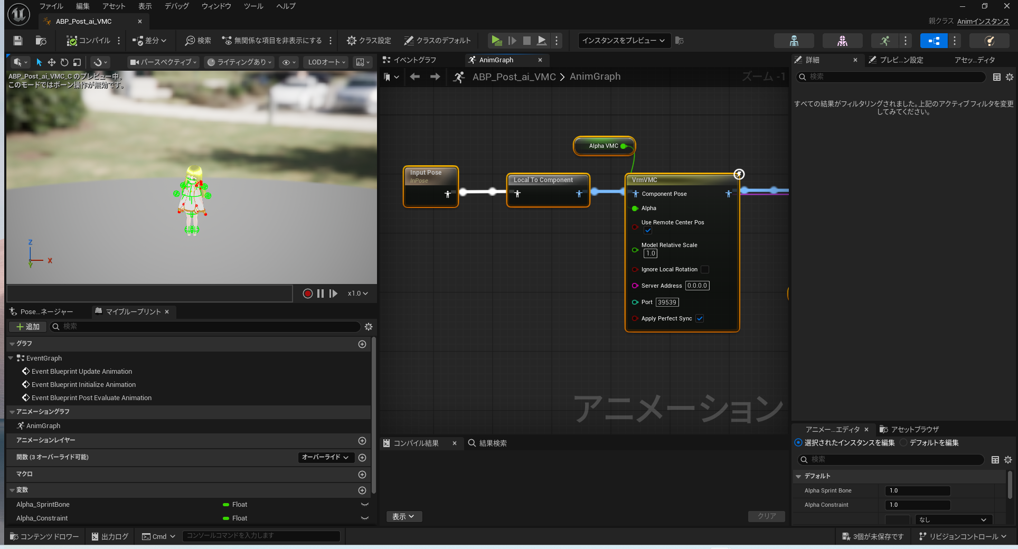Disable the Apply Perfect Sync checkbox
This screenshot has height=549, width=1018.
coord(700,318)
